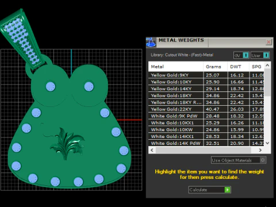Viewport: 276px width, 207px height.
Task: Click the 40.47 grams cell
Action: tap(216, 109)
